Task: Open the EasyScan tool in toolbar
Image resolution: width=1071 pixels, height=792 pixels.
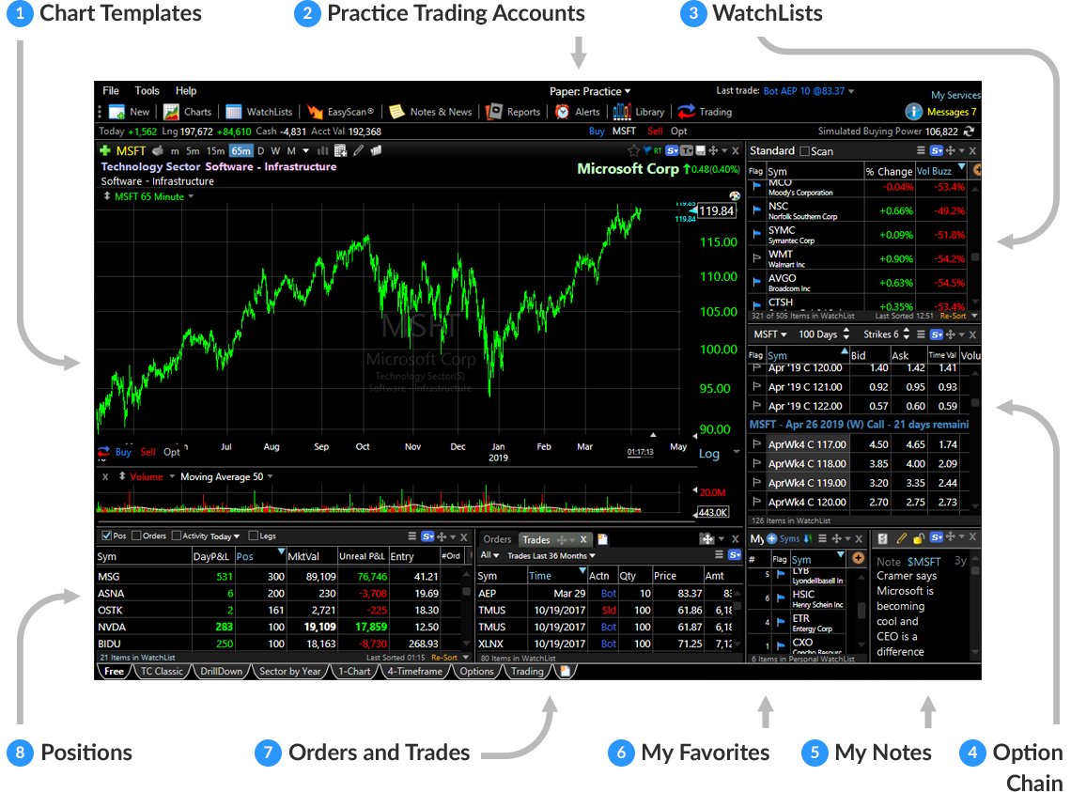Action: tap(316, 112)
